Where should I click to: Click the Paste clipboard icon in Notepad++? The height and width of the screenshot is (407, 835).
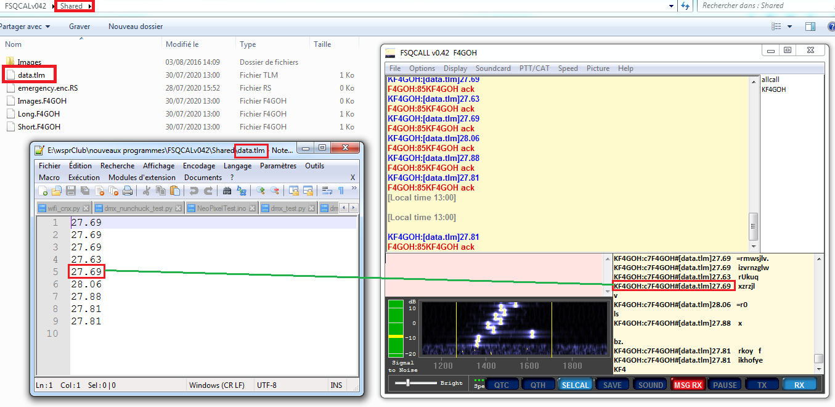pos(175,191)
